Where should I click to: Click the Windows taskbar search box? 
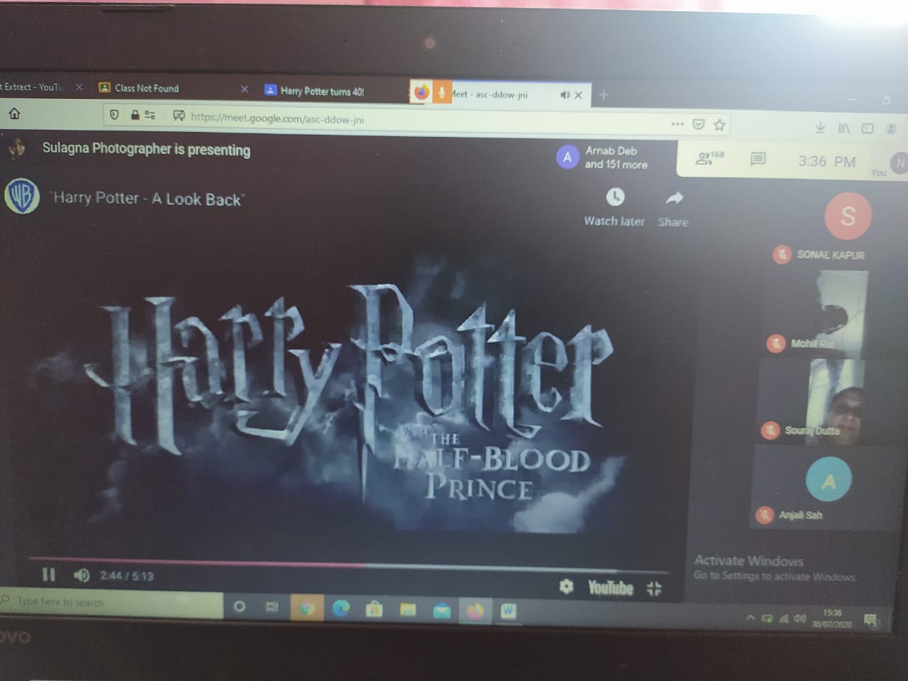click(x=111, y=602)
